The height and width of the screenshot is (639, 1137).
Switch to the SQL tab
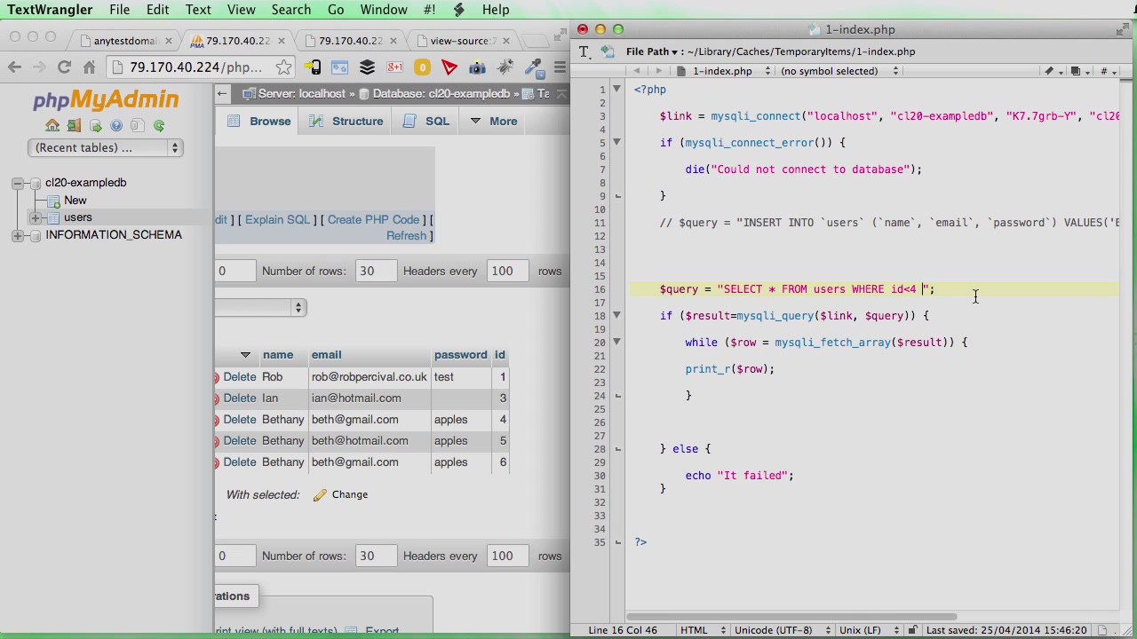tap(426, 122)
